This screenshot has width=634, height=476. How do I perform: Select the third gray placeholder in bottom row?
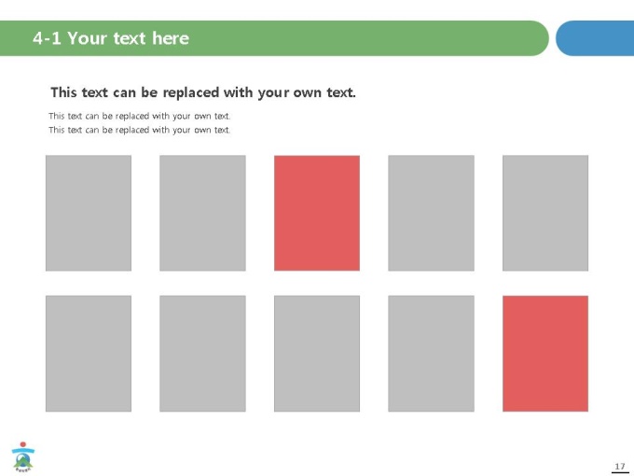point(317,354)
